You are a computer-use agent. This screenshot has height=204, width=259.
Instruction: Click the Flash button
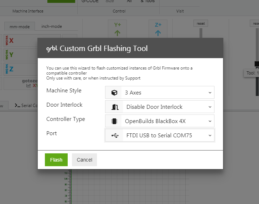(56, 160)
